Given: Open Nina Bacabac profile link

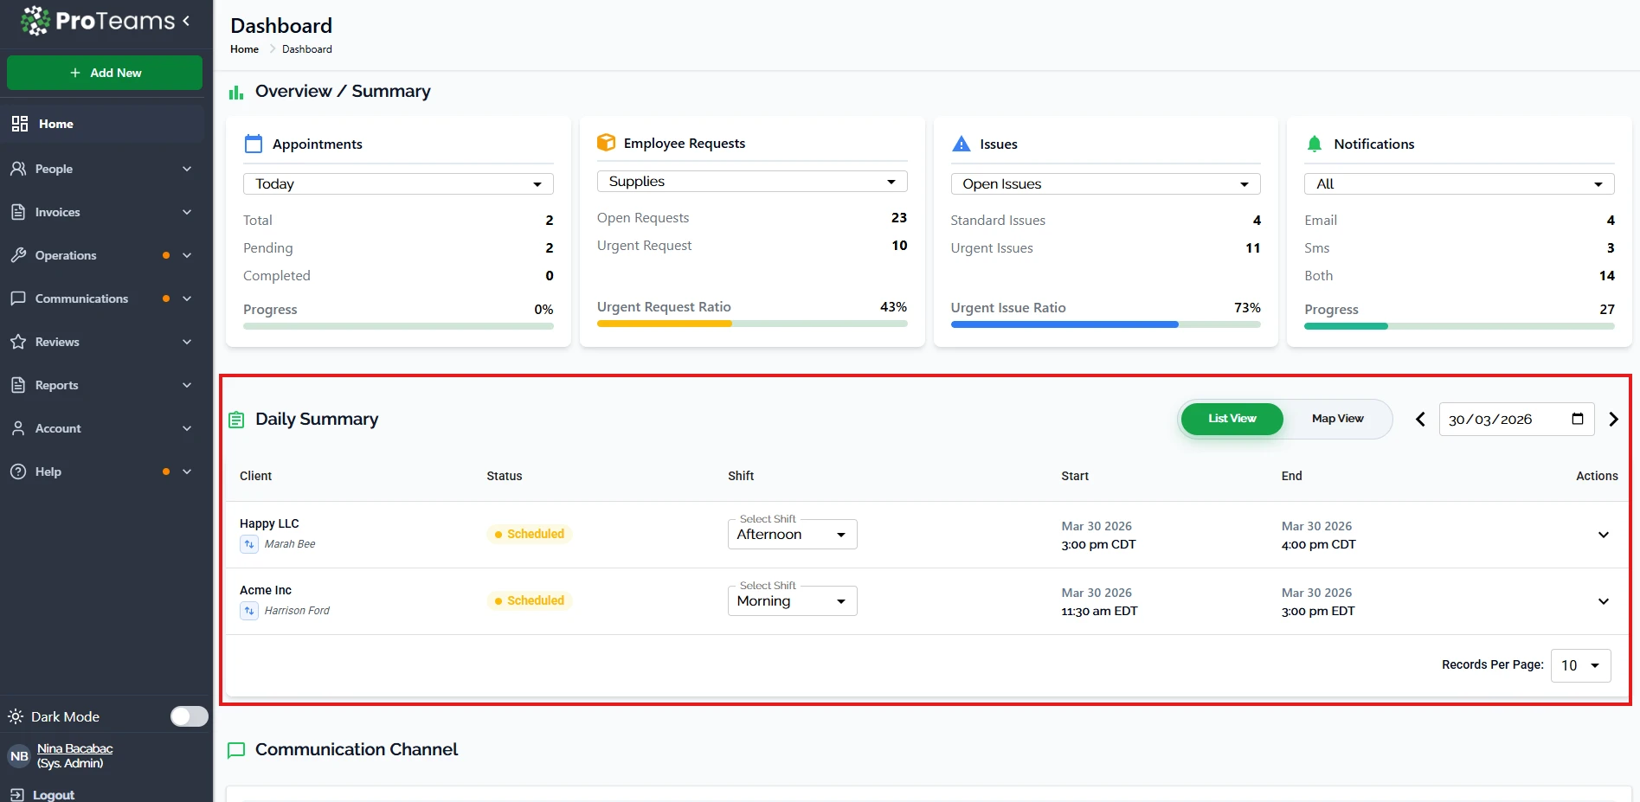Looking at the screenshot, I should pyautogui.click(x=74, y=748).
